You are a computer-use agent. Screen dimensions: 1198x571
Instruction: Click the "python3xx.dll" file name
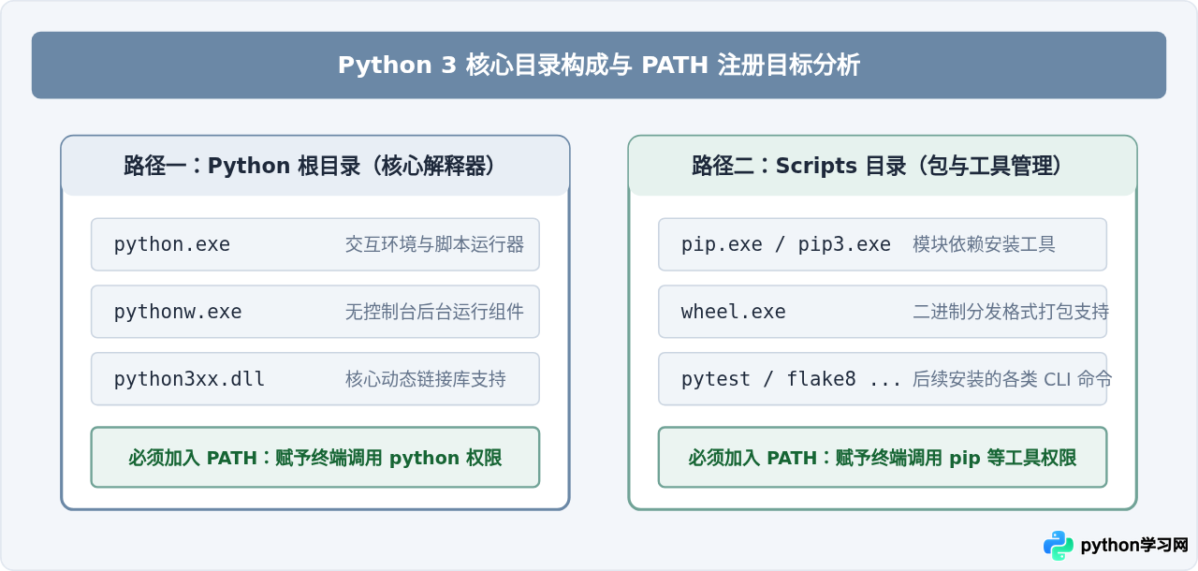coord(189,379)
